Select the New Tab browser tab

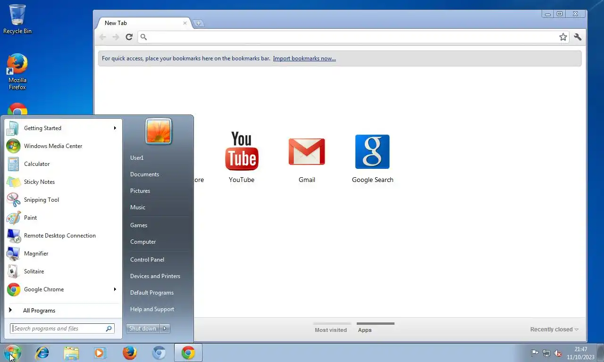(143, 23)
